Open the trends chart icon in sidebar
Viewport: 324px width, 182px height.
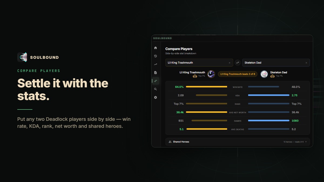156,64
